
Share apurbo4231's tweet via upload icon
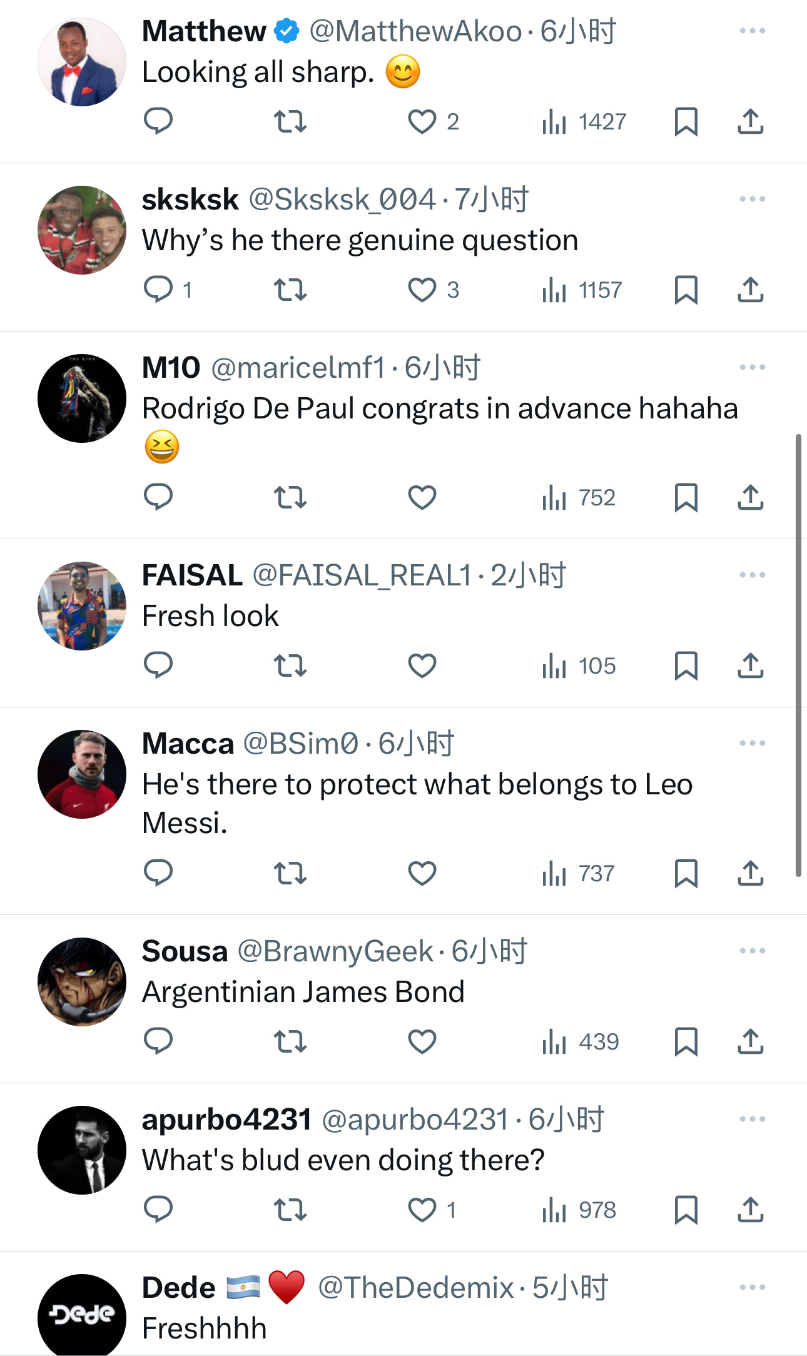click(751, 1210)
